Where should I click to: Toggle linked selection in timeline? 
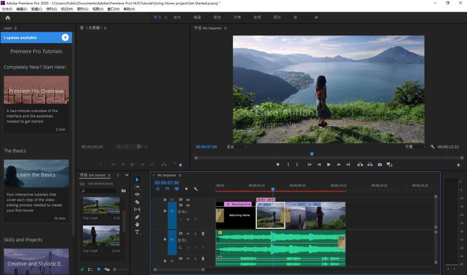click(177, 189)
